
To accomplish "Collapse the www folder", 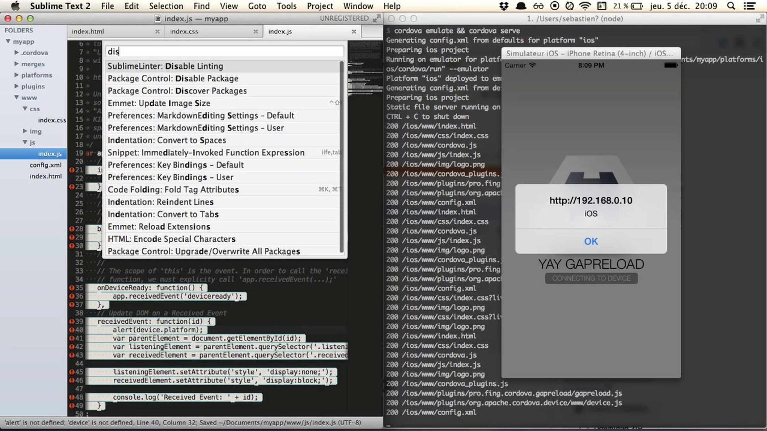I will 17,97.
